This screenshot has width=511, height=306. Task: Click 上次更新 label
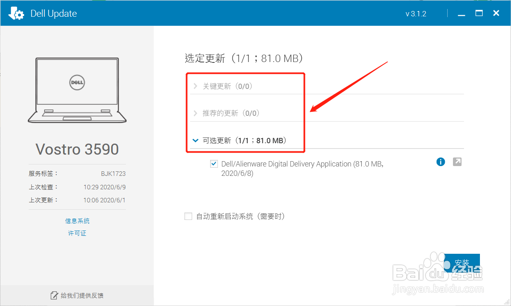tap(43, 200)
